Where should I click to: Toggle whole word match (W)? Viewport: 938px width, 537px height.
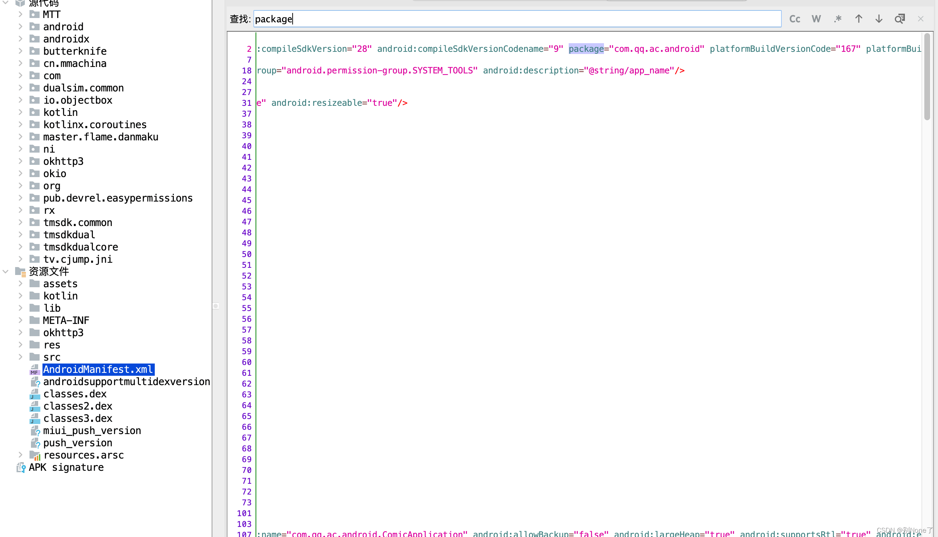click(816, 19)
